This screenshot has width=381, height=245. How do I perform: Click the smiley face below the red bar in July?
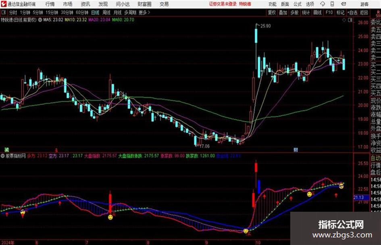[110, 217]
